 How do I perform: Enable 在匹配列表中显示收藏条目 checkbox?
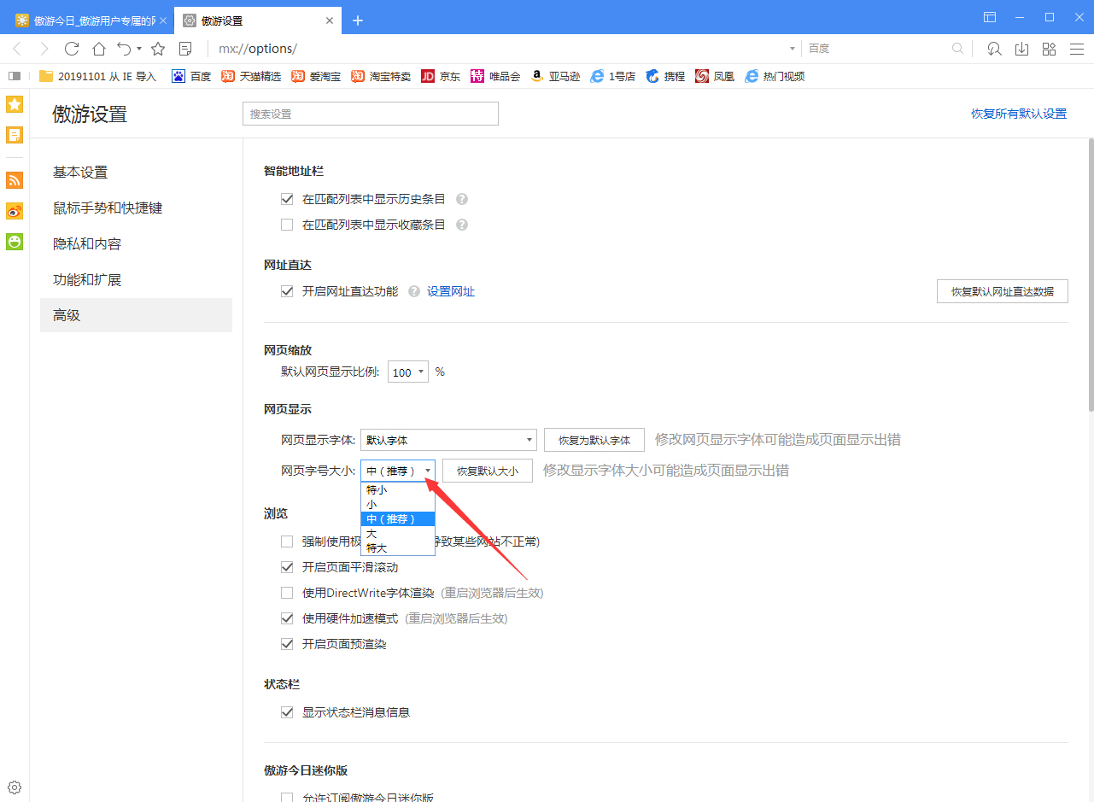287,224
